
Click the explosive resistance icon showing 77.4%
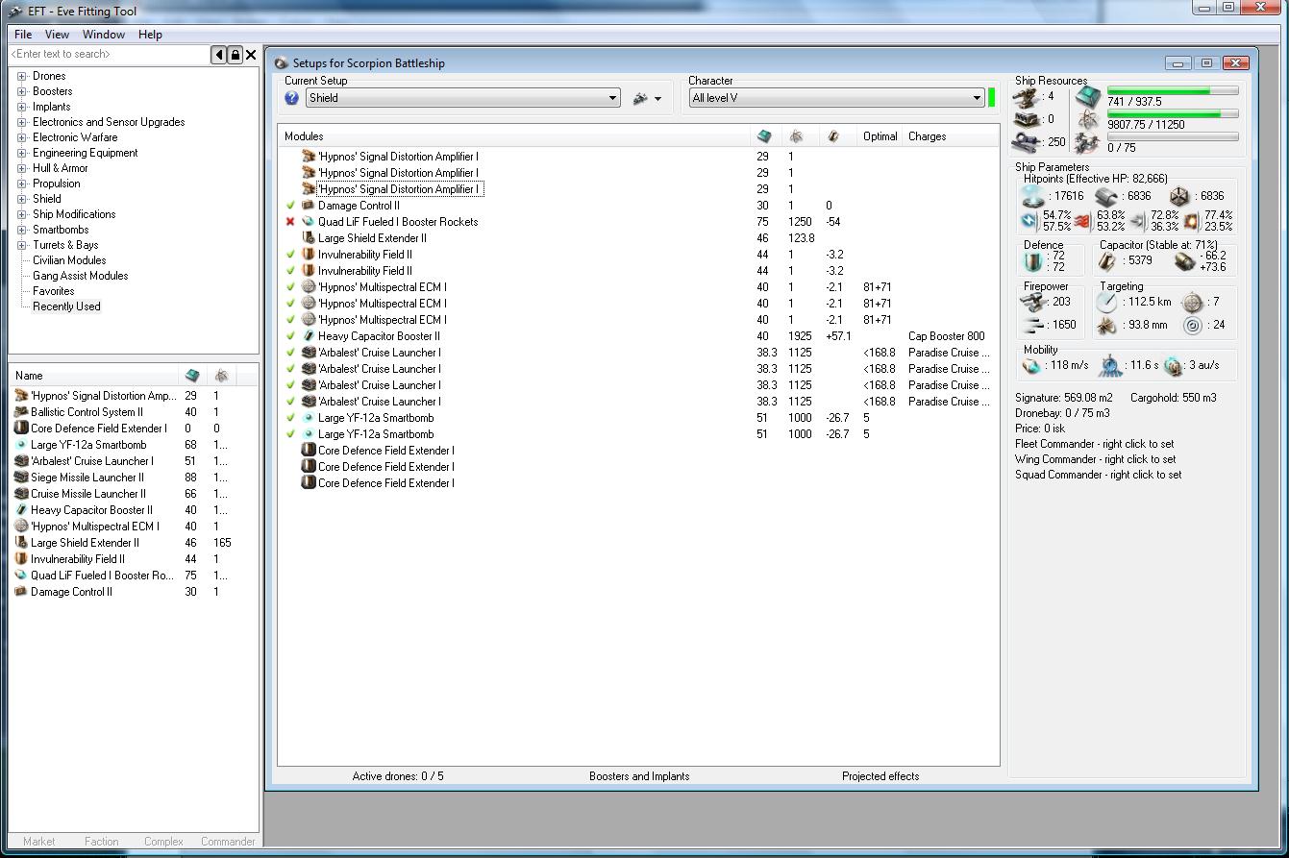click(x=1193, y=221)
